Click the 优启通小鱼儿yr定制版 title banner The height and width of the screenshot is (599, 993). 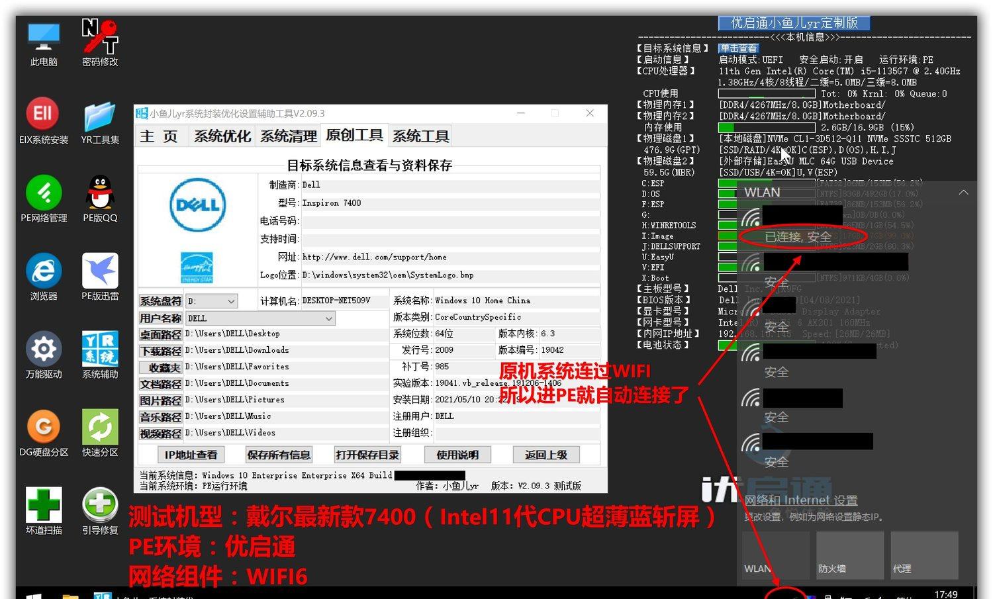(x=794, y=23)
